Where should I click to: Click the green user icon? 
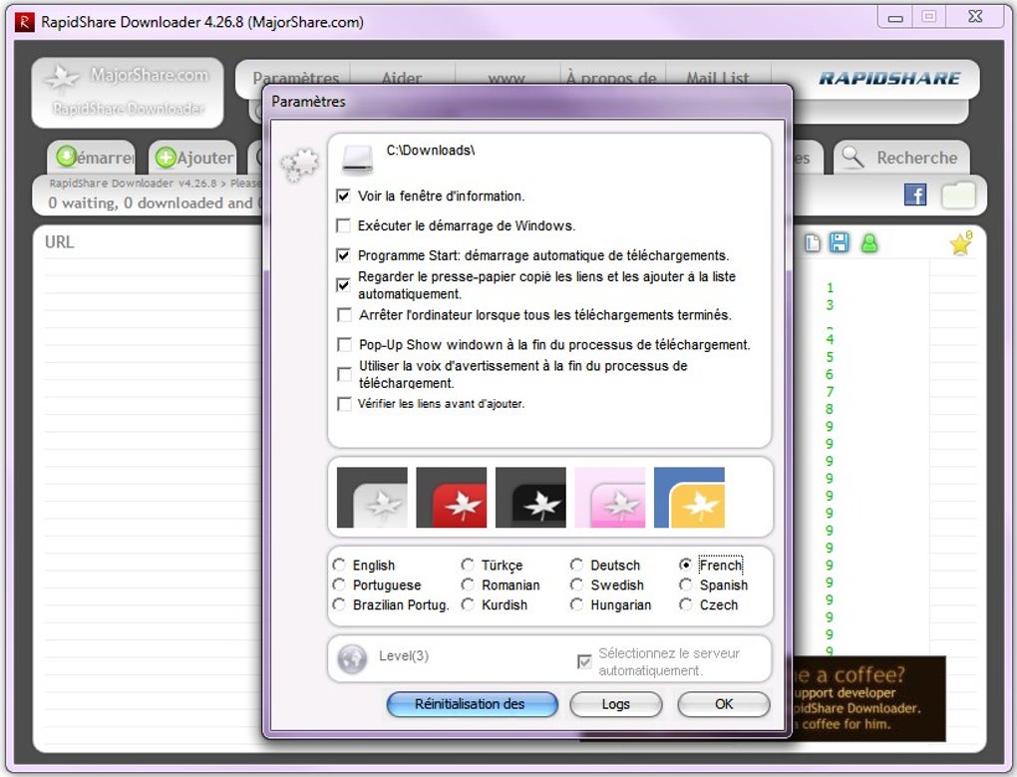869,243
